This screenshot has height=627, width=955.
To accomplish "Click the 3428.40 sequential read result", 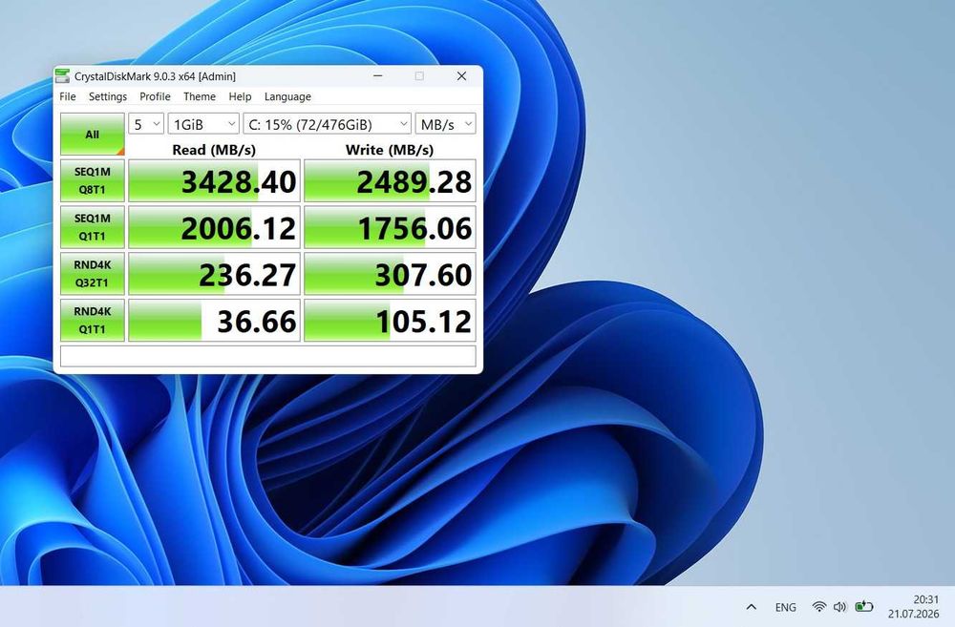I will point(214,180).
